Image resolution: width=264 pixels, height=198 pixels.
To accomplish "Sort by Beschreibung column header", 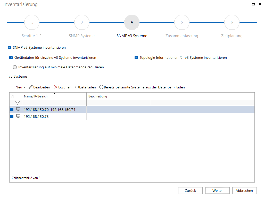I will tap(119, 96).
